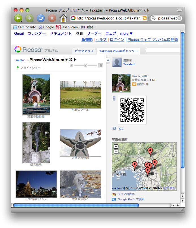Stop loading with red X button
Image resolution: width=196 pixels, height=228 pixels.
pos(52,18)
